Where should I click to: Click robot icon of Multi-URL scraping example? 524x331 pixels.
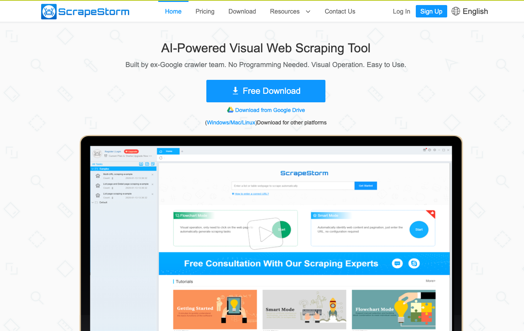coord(98,176)
